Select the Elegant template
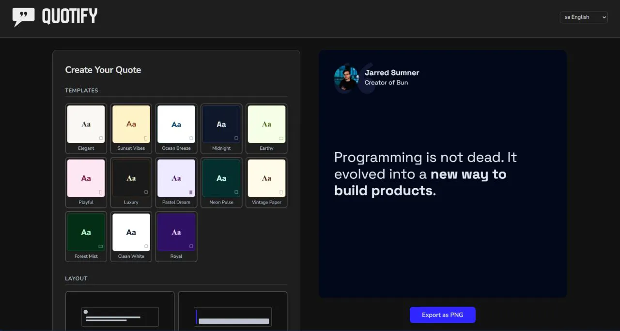This screenshot has height=331, width=620. click(86, 128)
